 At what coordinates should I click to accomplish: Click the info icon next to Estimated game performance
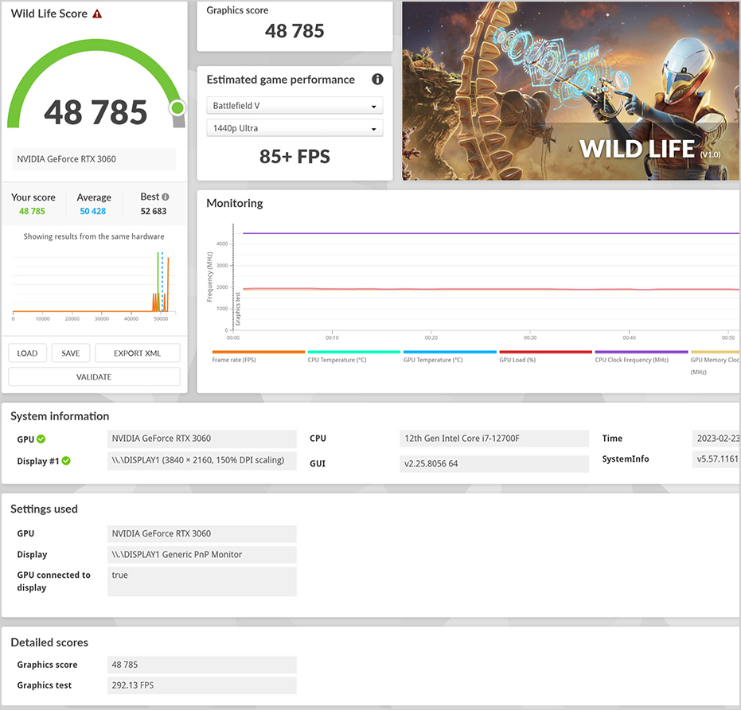pyautogui.click(x=377, y=80)
